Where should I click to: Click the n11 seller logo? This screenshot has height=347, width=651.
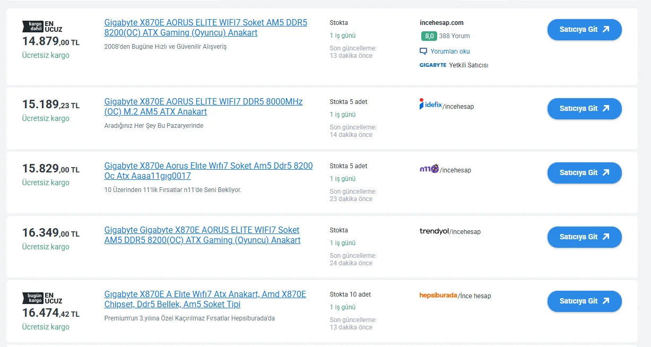(x=429, y=169)
